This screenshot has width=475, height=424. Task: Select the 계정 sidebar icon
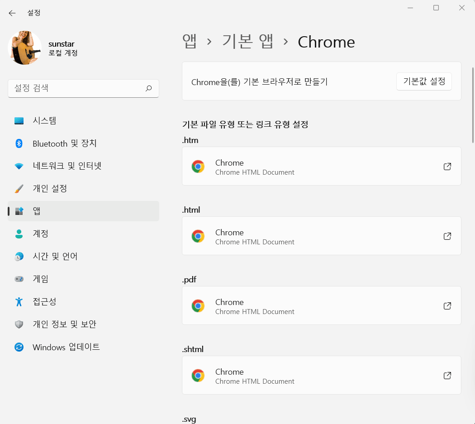pyautogui.click(x=19, y=233)
